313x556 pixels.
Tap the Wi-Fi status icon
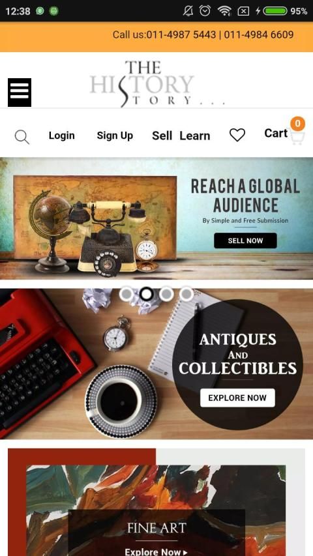224,11
